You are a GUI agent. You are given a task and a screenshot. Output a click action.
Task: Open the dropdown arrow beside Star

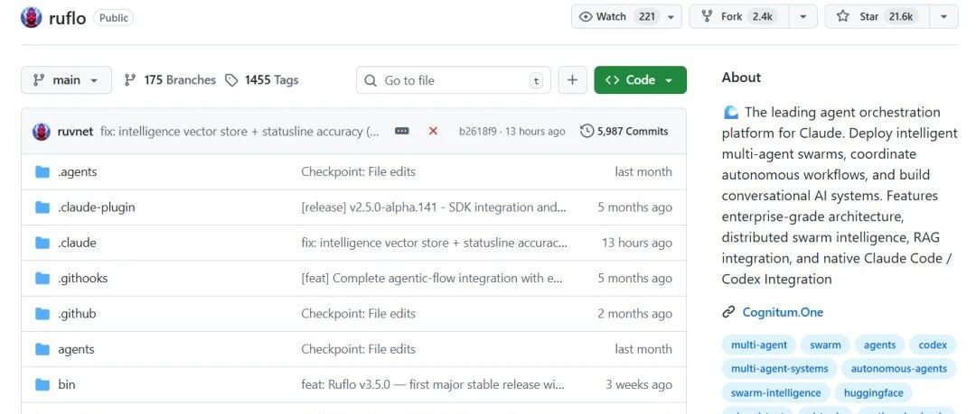pyautogui.click(x=943, y=17)
